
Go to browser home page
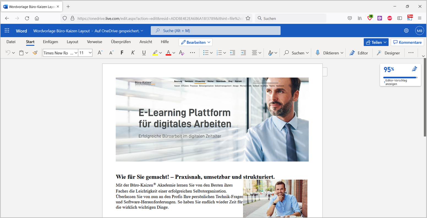(x=37, y=18)
